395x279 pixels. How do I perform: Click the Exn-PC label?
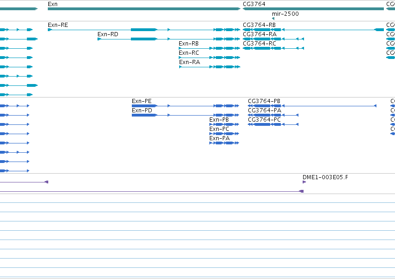pos(219,129)
